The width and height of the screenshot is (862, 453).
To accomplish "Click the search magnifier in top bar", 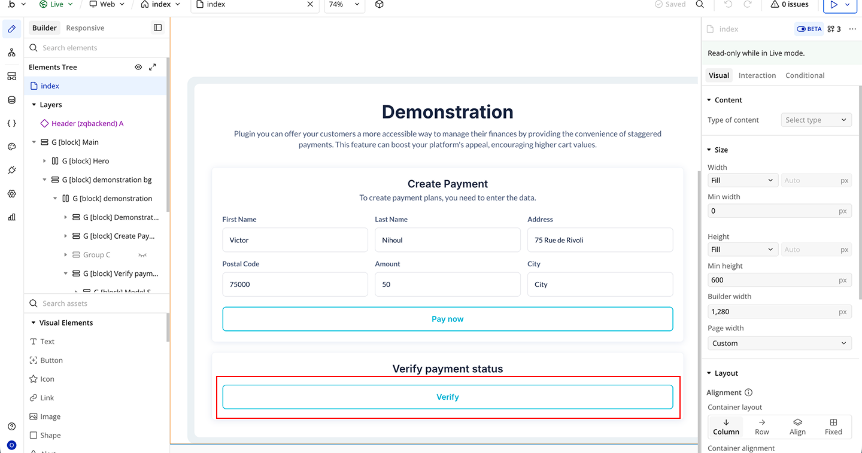I will pyautogui.click(x=700, y=4).
